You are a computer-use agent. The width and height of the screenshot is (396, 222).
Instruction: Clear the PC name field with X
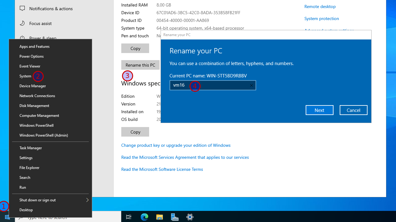(252, 85)
